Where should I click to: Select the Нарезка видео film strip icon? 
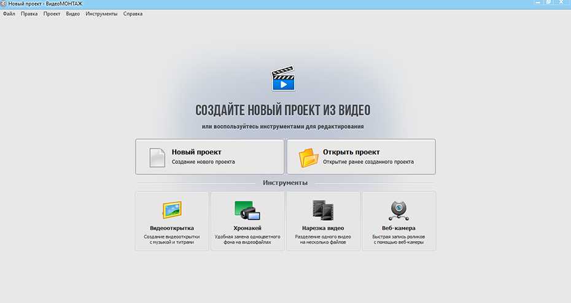[323, 210]
